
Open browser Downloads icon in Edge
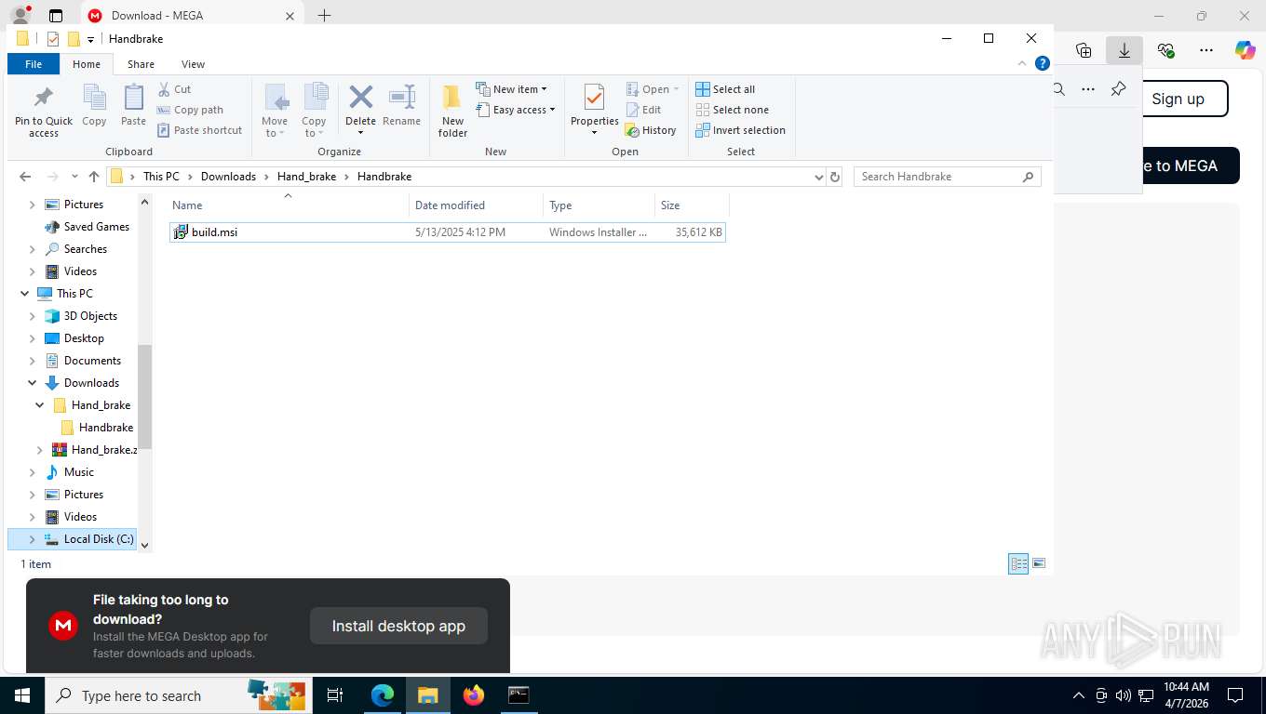pos(1124,50)
